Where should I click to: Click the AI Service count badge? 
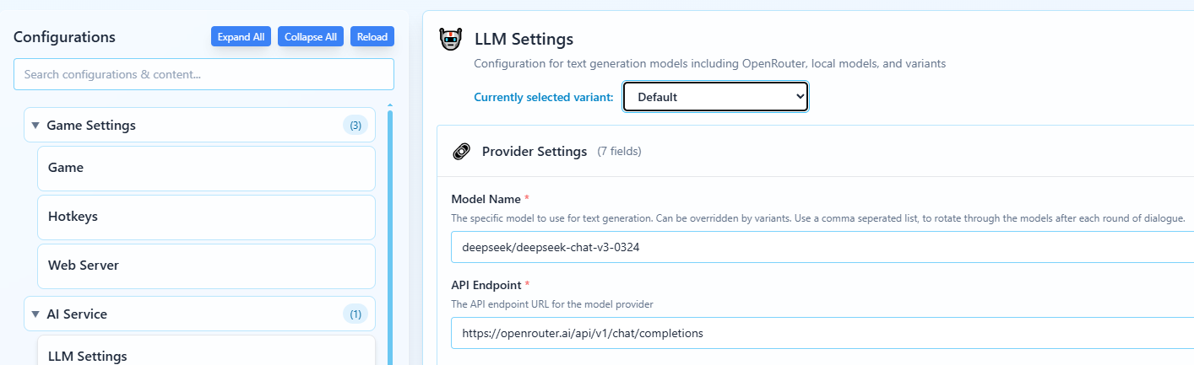click(355, 314)
